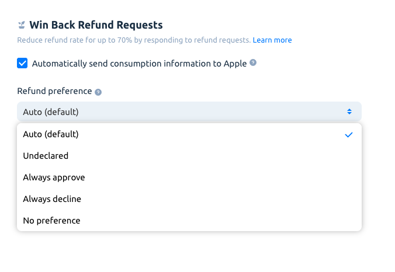The height and width of the screenshot is (272, 395).
Task: Click the blue checkmark on selected option
Action: tap(349, 135)
